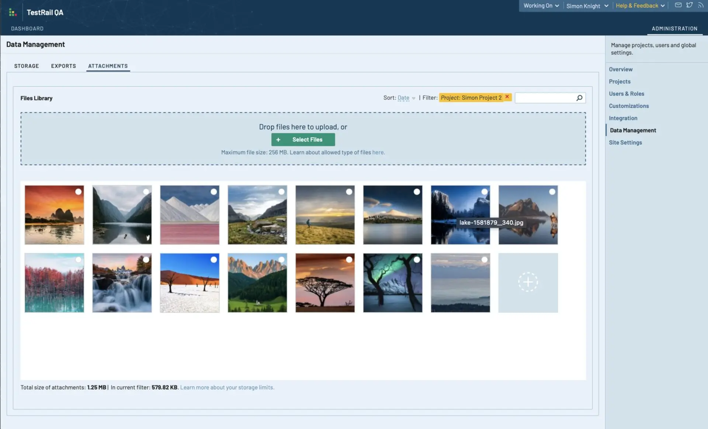
Task: Select the aurora trees image checkbox
Action: [x=417, y=259]
